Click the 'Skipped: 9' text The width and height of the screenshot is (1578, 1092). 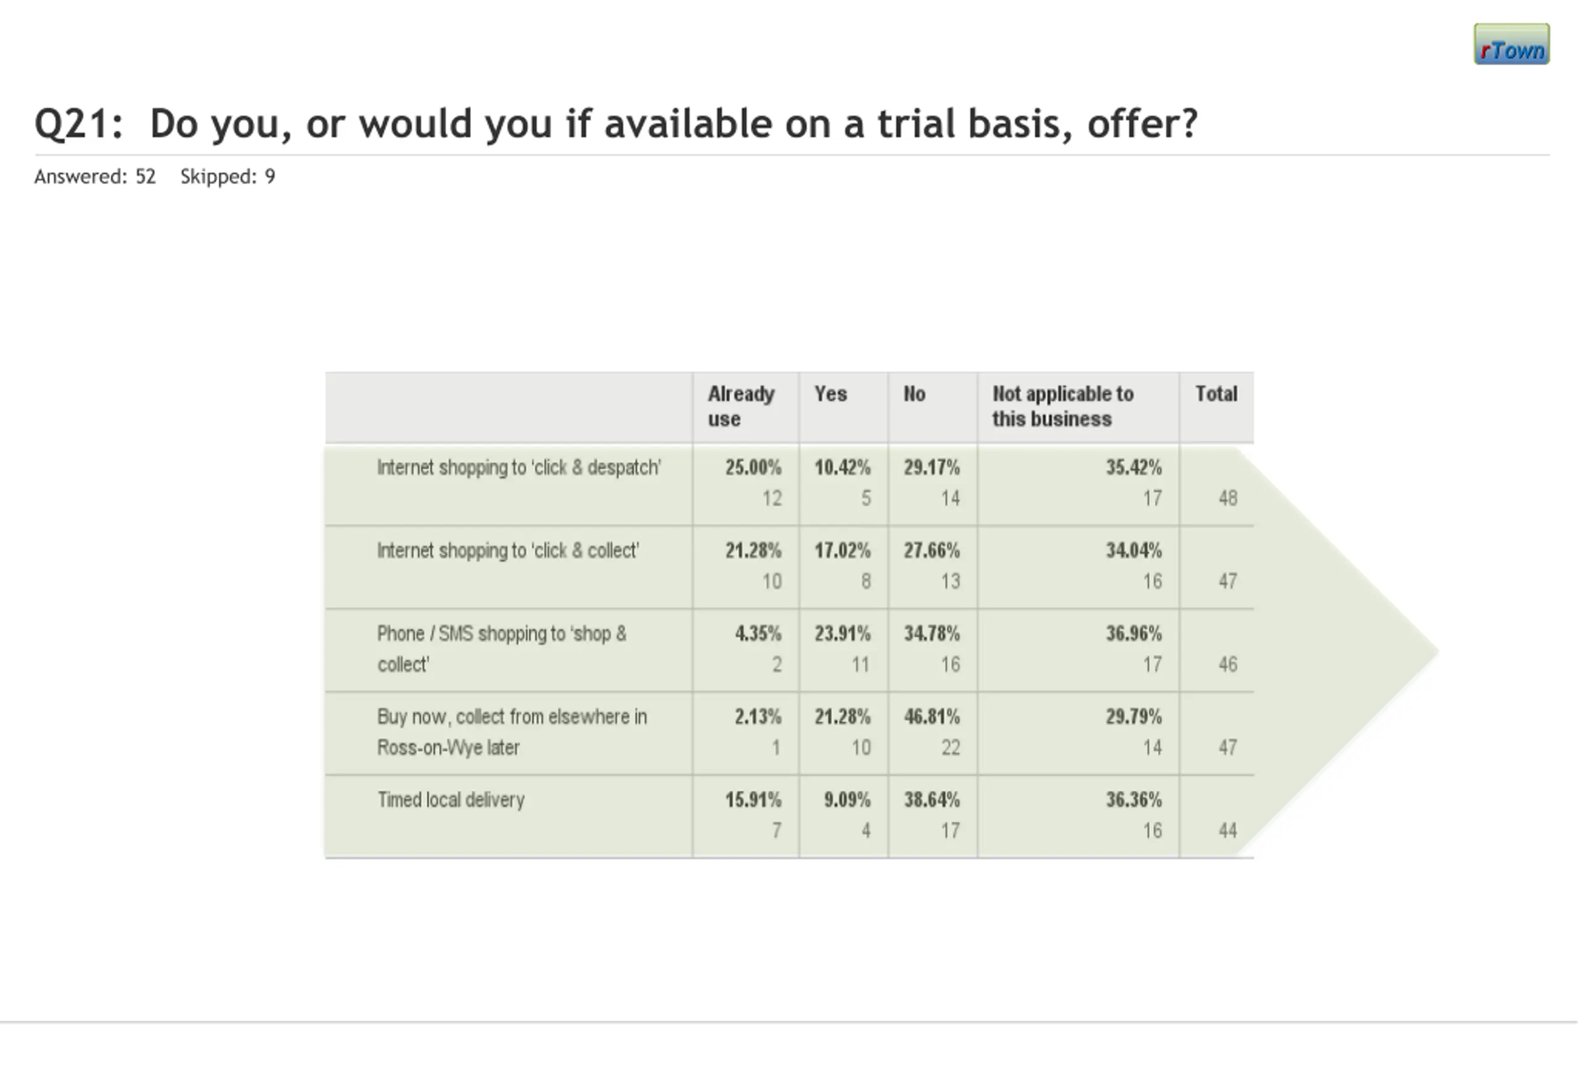(x=227, y=176)
